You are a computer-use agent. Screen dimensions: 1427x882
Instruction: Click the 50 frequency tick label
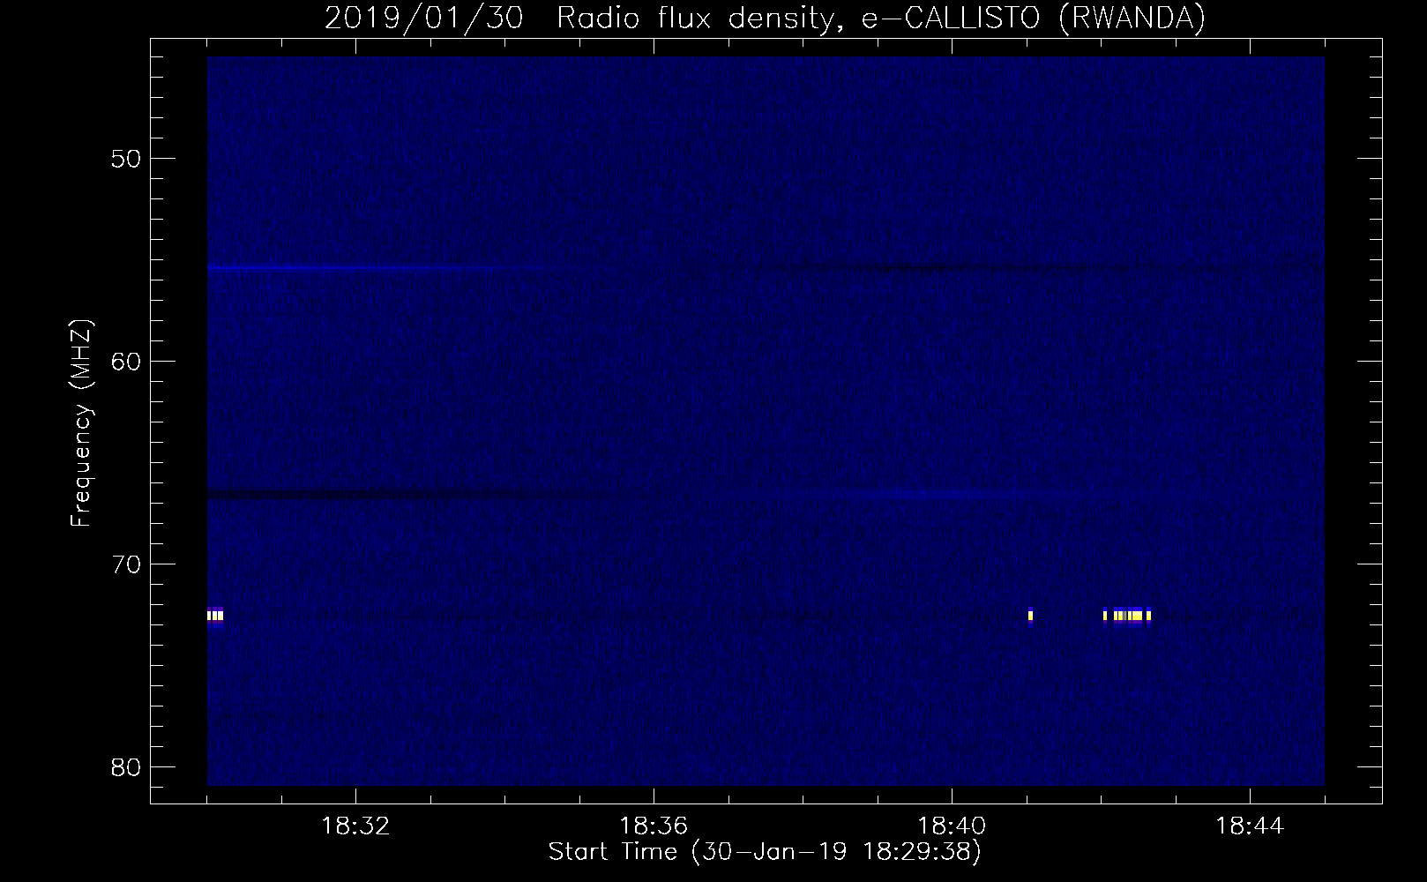126,159
